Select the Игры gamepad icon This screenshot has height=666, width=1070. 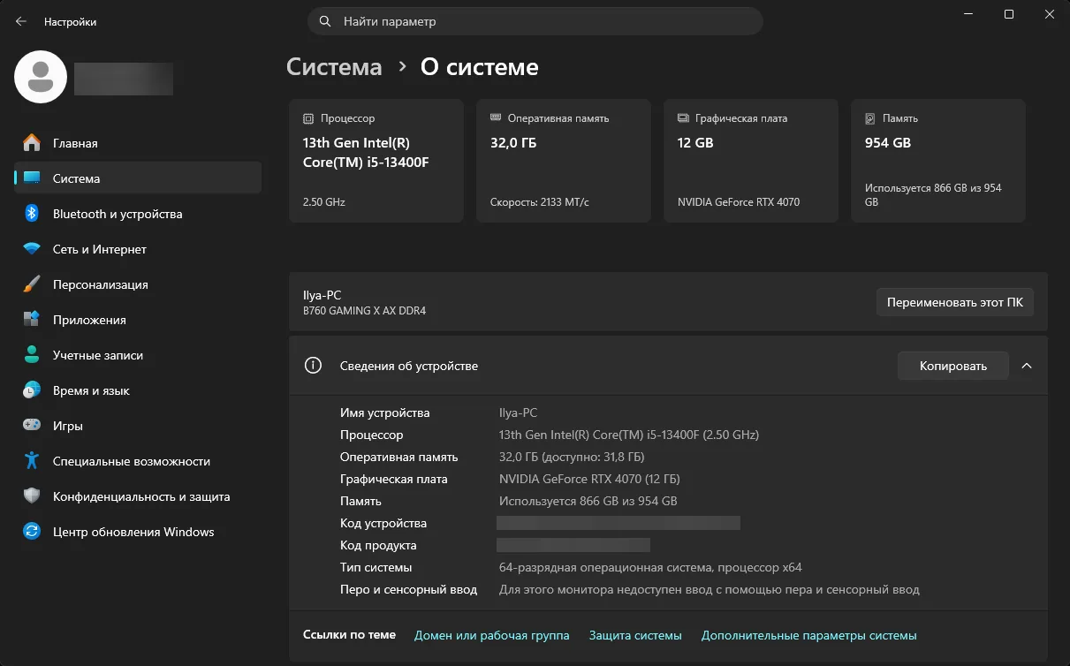click(x=32, y=426)
